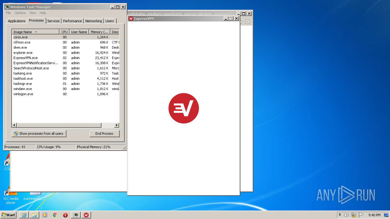
Task: Click the CPU Usage: 9% status entry
Action: [x=56, y=147]
